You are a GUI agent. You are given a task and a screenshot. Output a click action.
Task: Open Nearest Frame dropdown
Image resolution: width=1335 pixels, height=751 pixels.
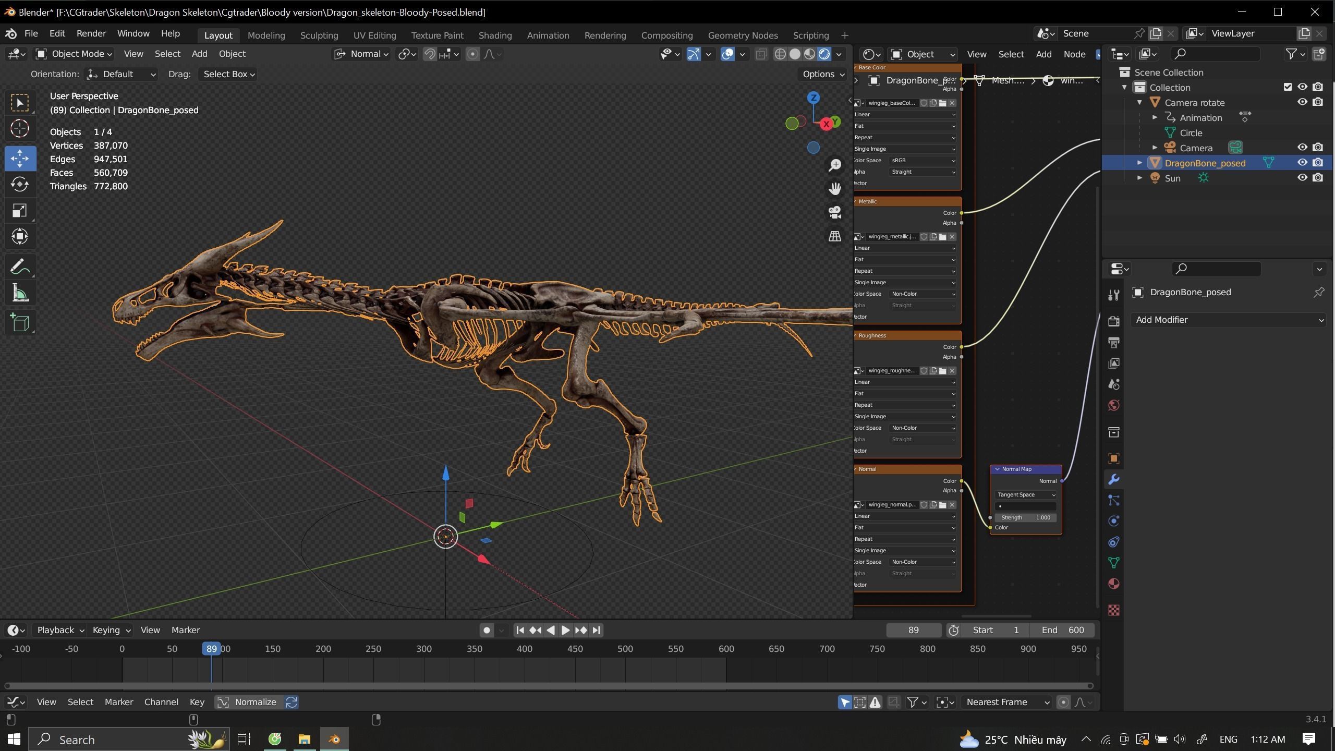pyautogui.click(x=1008, y=702)
